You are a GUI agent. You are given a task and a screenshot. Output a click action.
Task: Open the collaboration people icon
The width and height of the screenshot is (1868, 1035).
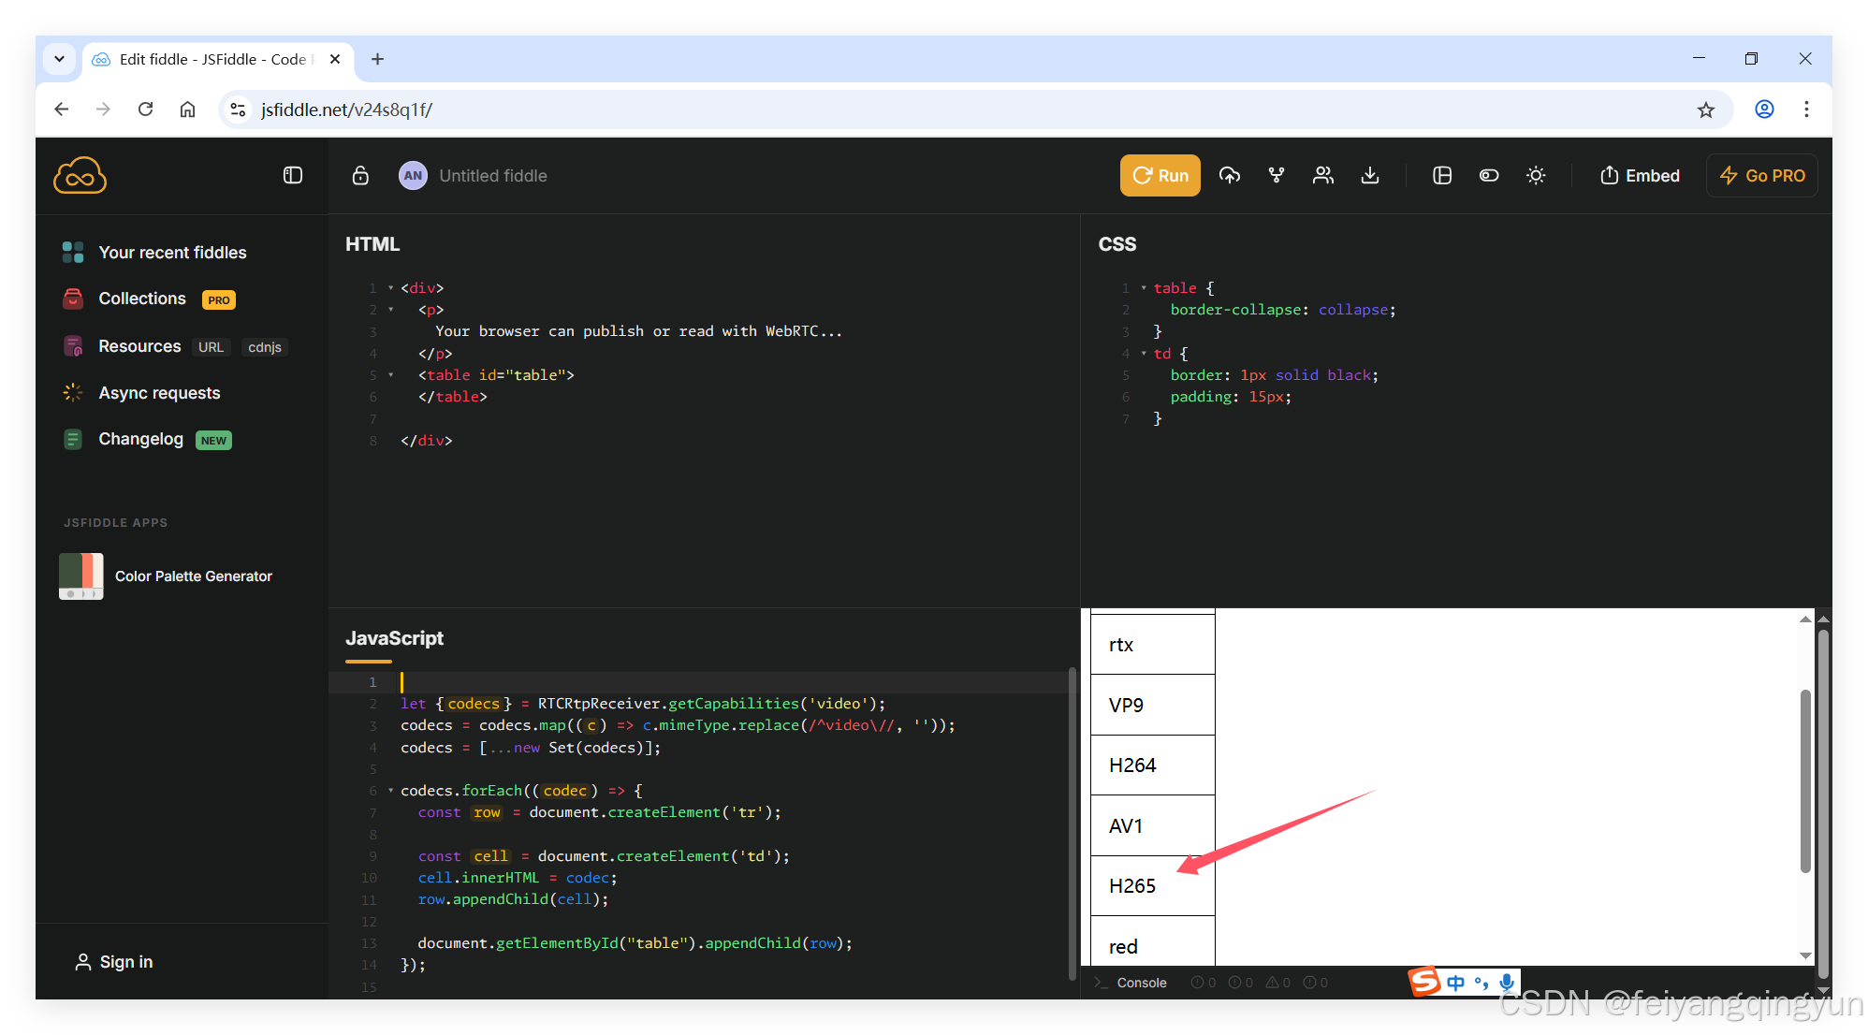point(1322,176)
